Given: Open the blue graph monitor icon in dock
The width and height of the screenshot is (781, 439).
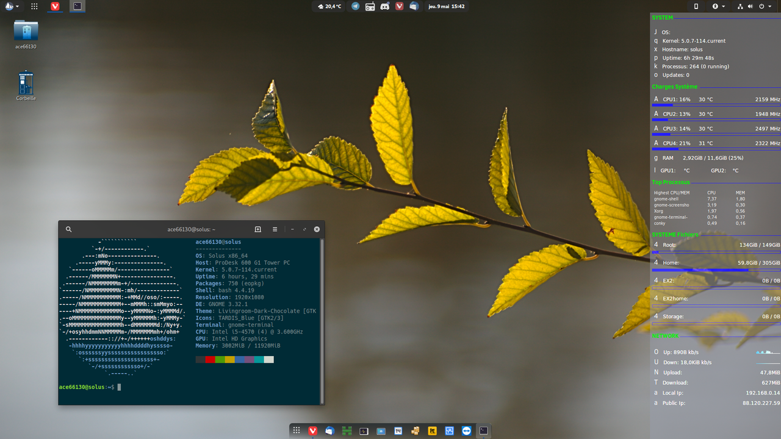Looking at the screenshot, I should pos(450,430).
